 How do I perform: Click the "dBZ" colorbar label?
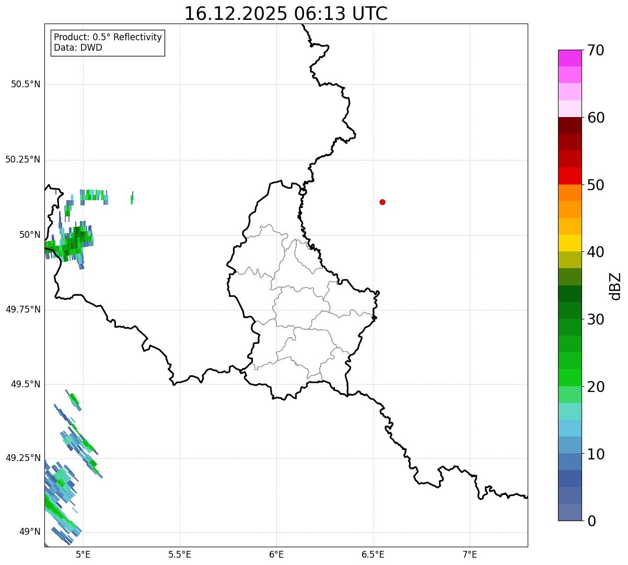[x=616, y=285]
